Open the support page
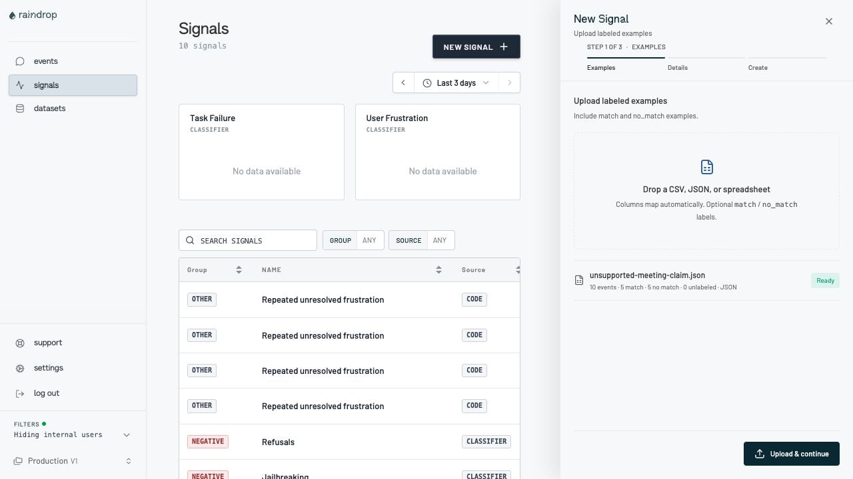This screenshot has width=853, height=479. (73, 343)
